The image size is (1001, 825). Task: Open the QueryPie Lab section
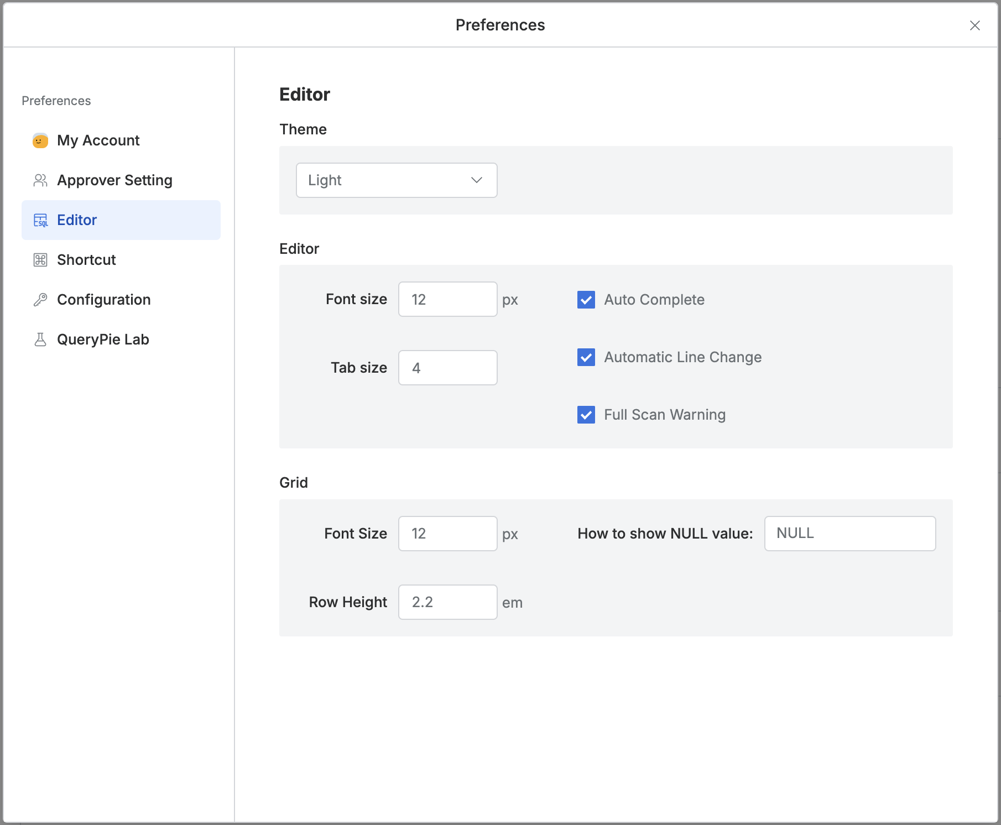(x=103, y=340)
